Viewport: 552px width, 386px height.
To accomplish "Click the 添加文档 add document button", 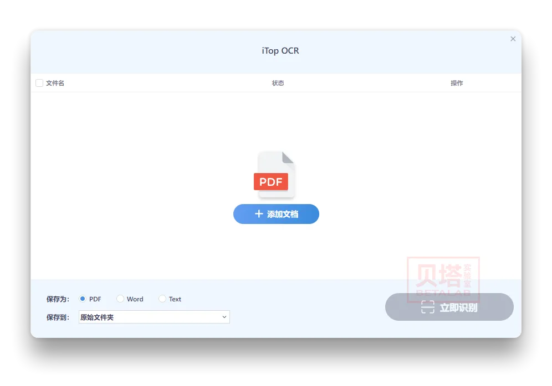I will [276, 214].
